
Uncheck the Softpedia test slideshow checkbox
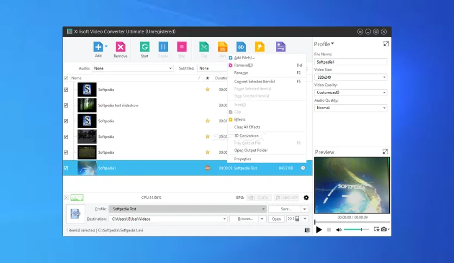(x=66, y=105)
